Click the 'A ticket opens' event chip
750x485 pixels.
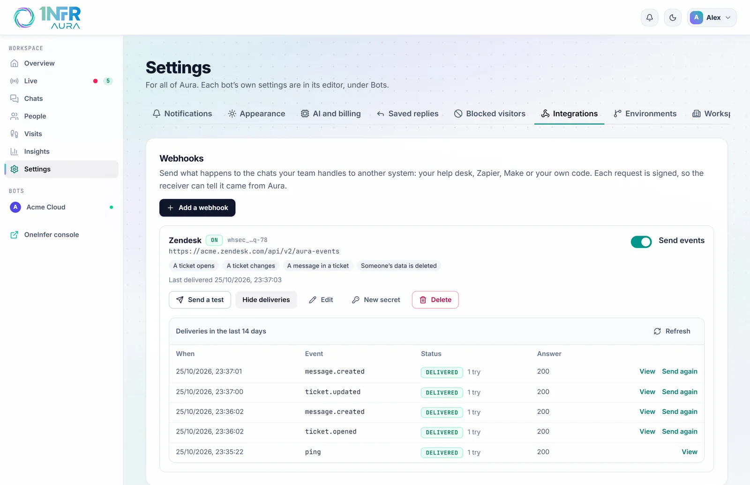coord(194,266)
